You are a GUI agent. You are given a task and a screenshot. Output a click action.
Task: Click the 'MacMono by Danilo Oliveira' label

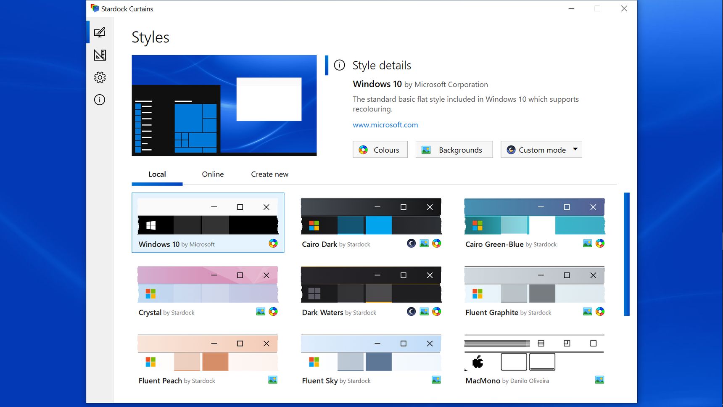507,381
